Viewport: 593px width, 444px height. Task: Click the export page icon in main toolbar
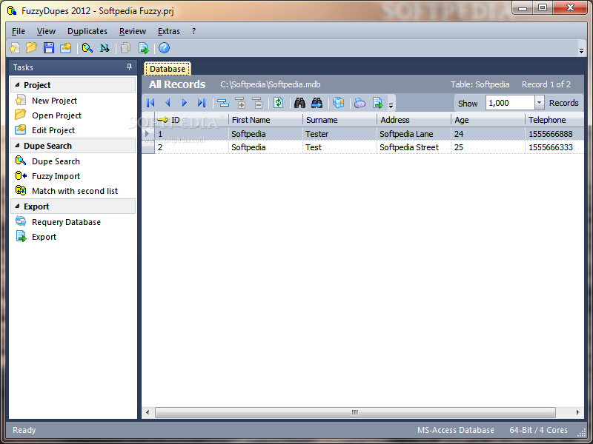(143, 48)
